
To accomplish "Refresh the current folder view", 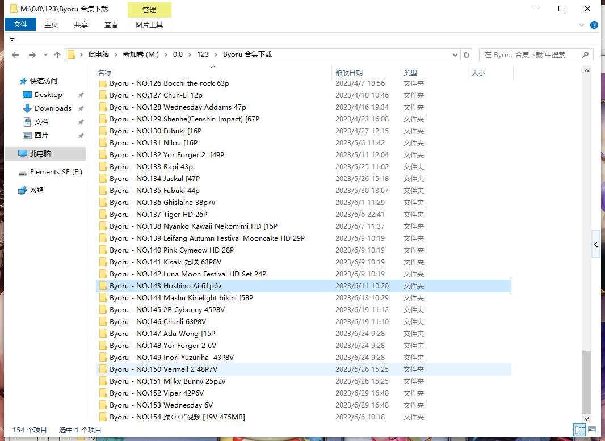I will point(467,55).
